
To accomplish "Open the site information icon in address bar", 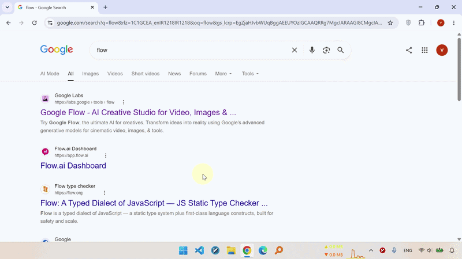I will pos(50,22).
